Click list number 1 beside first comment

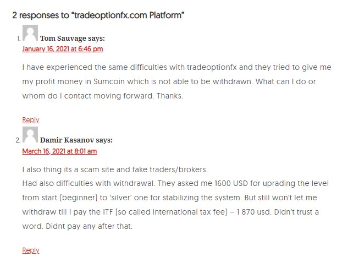19,39
